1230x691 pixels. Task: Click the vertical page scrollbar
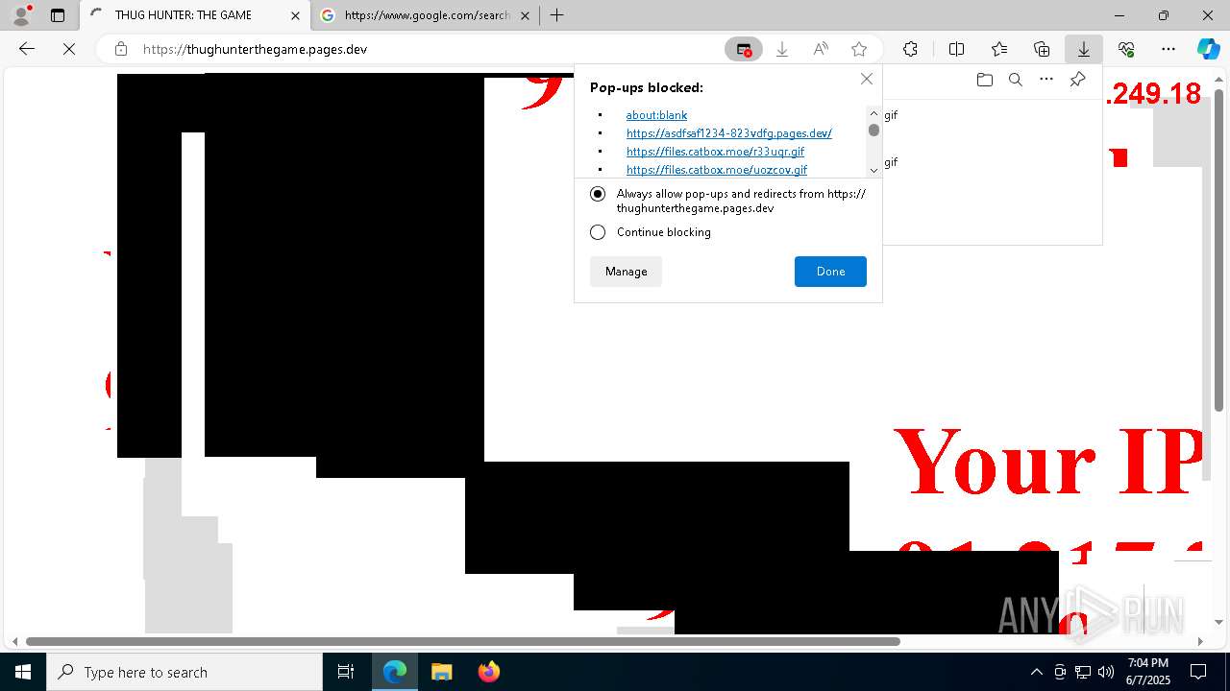(1218, 250)
